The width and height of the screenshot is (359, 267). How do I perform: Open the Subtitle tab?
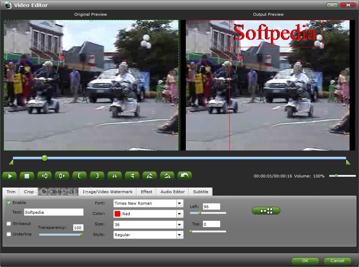(x=201, y=191)
